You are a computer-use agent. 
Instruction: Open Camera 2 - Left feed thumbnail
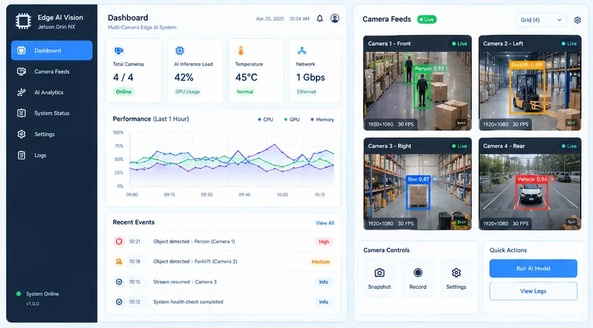pos(530,83)
